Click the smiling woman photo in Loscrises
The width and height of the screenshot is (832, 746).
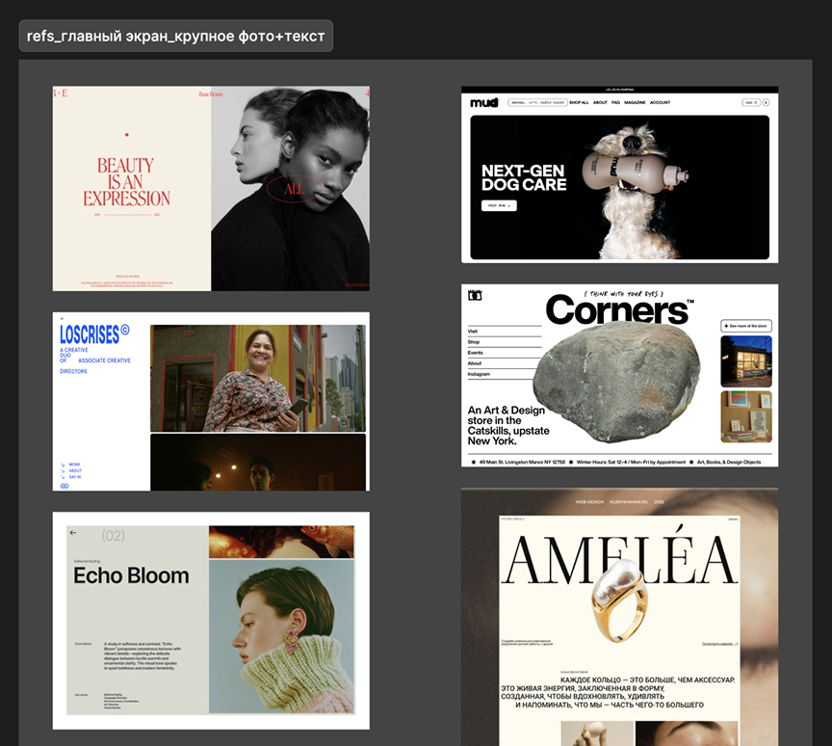tap(258, 379)
